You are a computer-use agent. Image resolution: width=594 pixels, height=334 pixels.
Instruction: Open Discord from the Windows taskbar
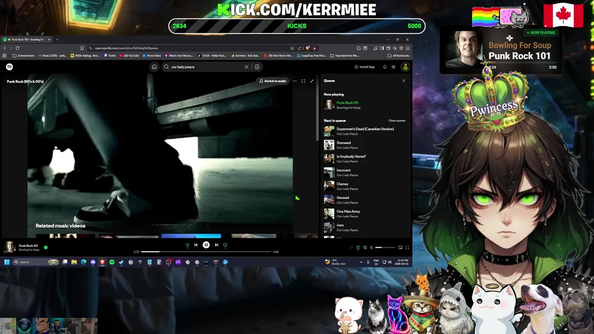(93, 262)
